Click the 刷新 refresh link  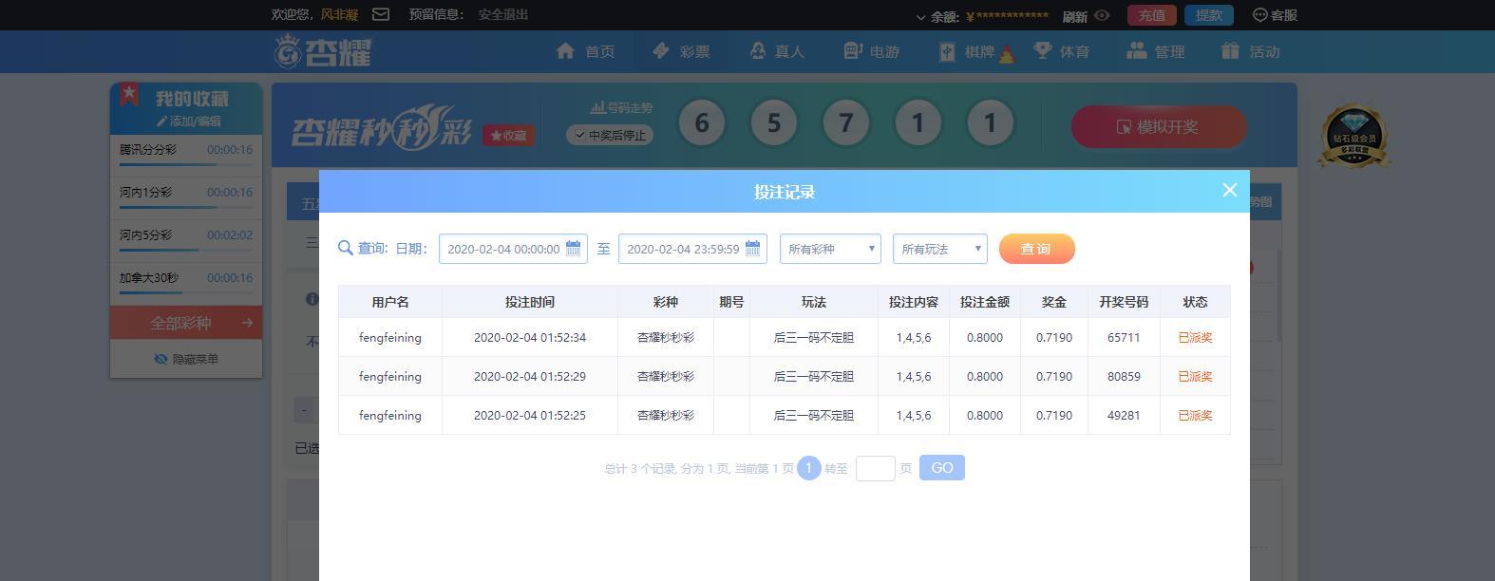(1075, 16)
